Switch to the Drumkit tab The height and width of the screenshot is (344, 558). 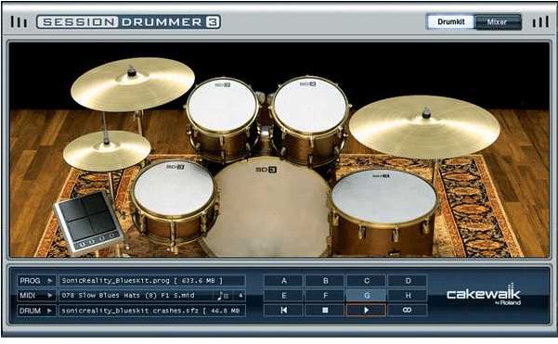[451, 22]
